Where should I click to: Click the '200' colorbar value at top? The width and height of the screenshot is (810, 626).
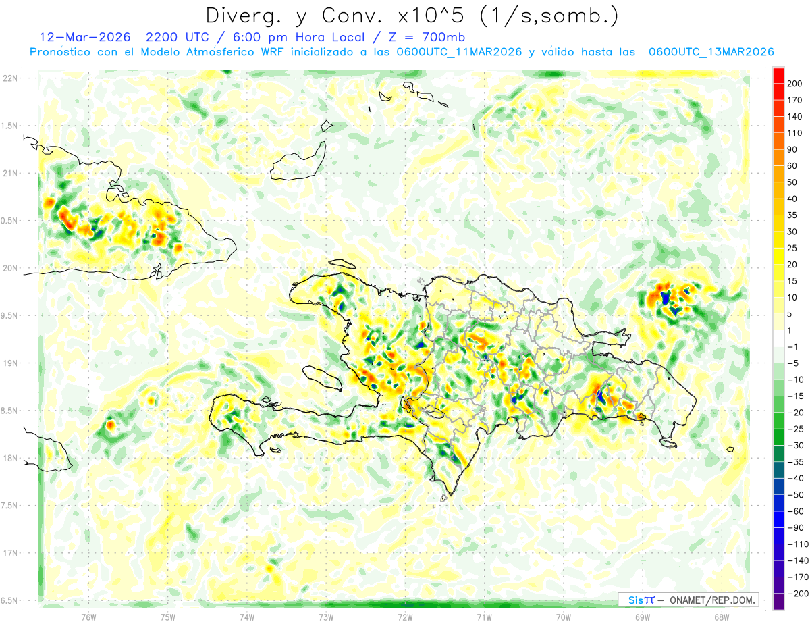pyautogui.click(x=795, y=84)
